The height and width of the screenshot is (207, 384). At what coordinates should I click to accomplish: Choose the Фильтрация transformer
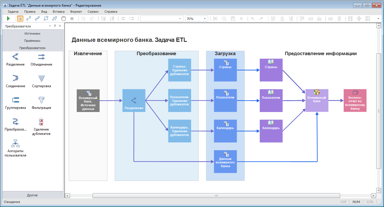(x=41, y=102)
